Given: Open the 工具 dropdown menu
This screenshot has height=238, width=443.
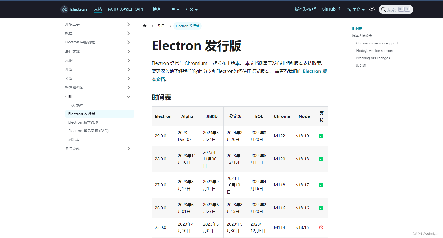Looking at the screenshot, I should [173, 9].
